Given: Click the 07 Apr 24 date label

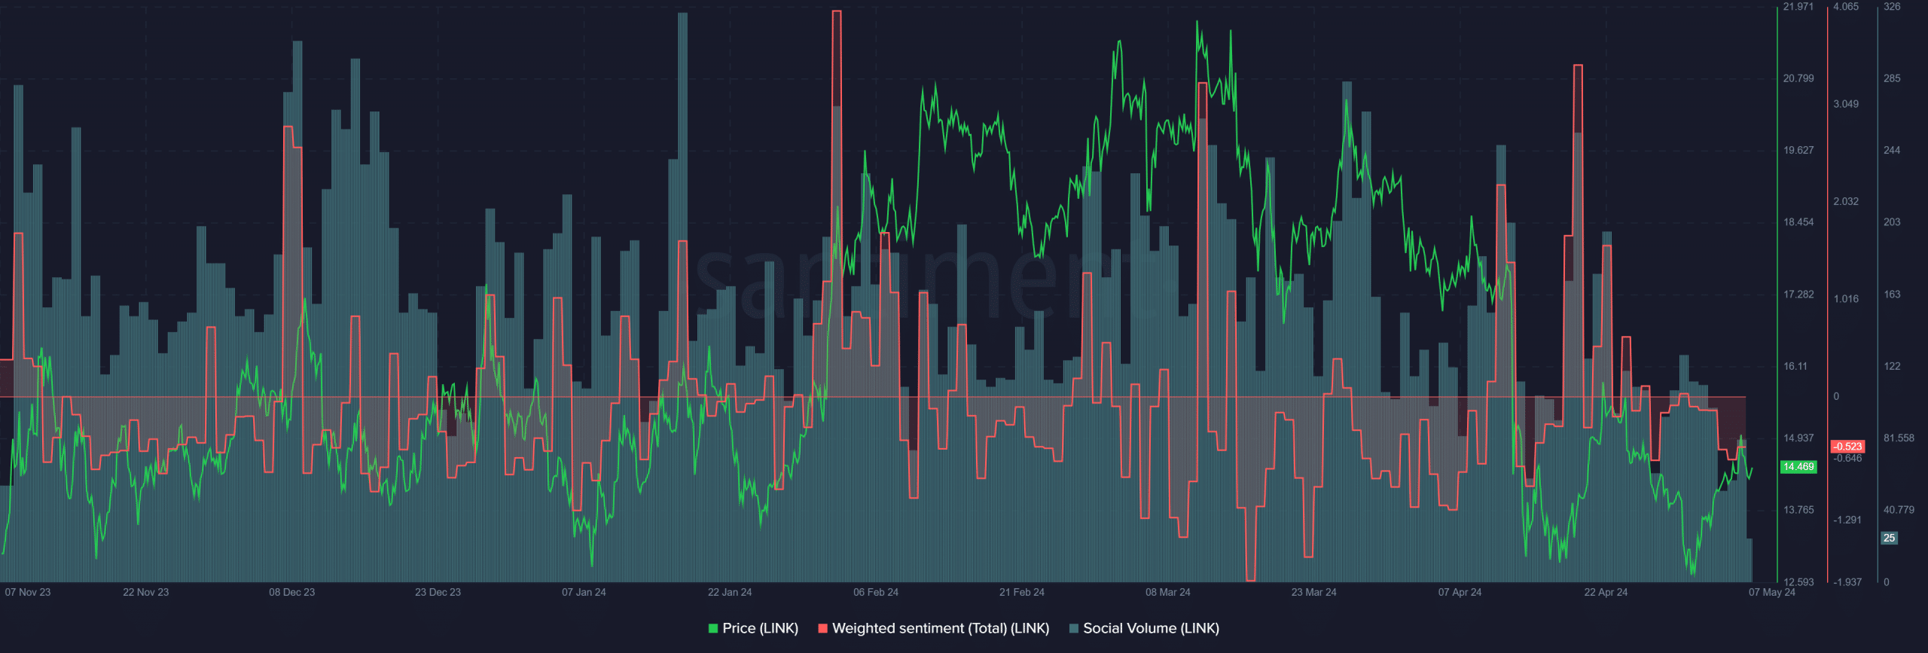Looking at the screenshot, I should [1460, 592].
